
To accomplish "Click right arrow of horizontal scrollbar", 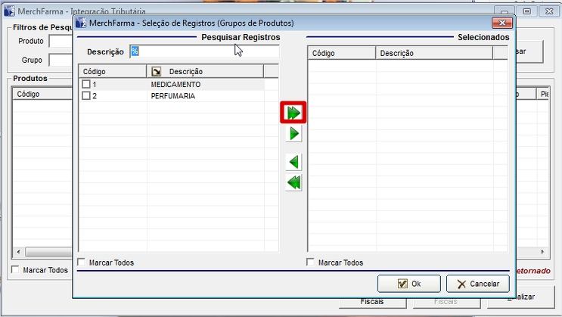I will (542, 252).
